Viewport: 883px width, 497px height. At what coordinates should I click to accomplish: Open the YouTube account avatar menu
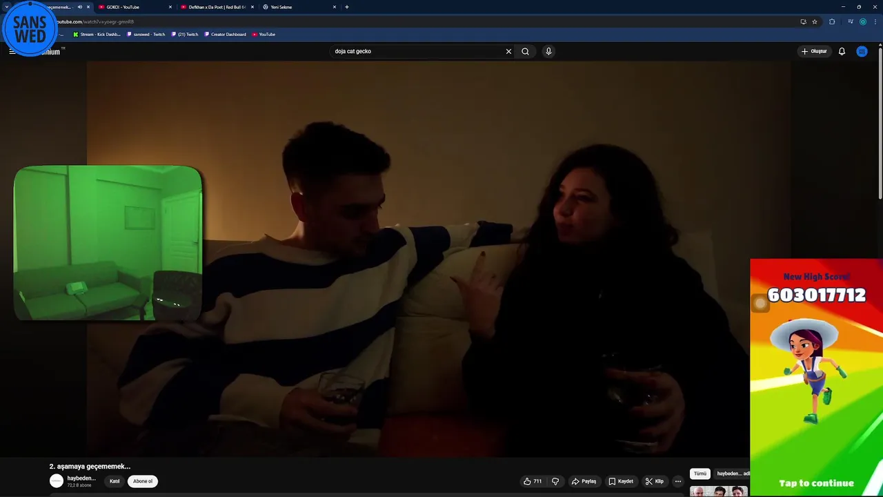[x=862, y=51]
